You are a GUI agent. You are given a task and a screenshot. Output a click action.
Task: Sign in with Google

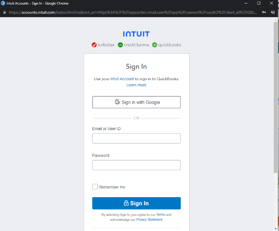pos(136,102)
